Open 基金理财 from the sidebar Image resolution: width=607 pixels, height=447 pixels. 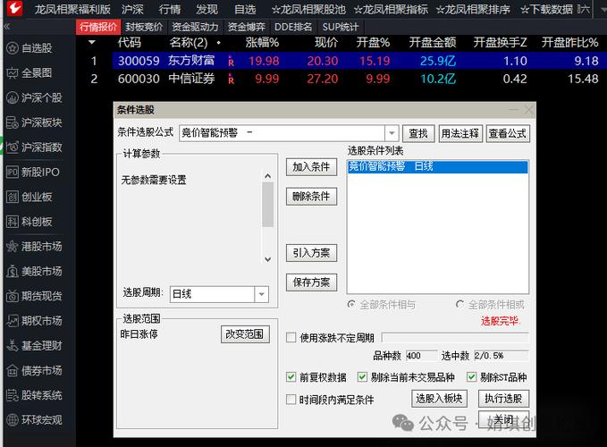(x=34, y=346)
